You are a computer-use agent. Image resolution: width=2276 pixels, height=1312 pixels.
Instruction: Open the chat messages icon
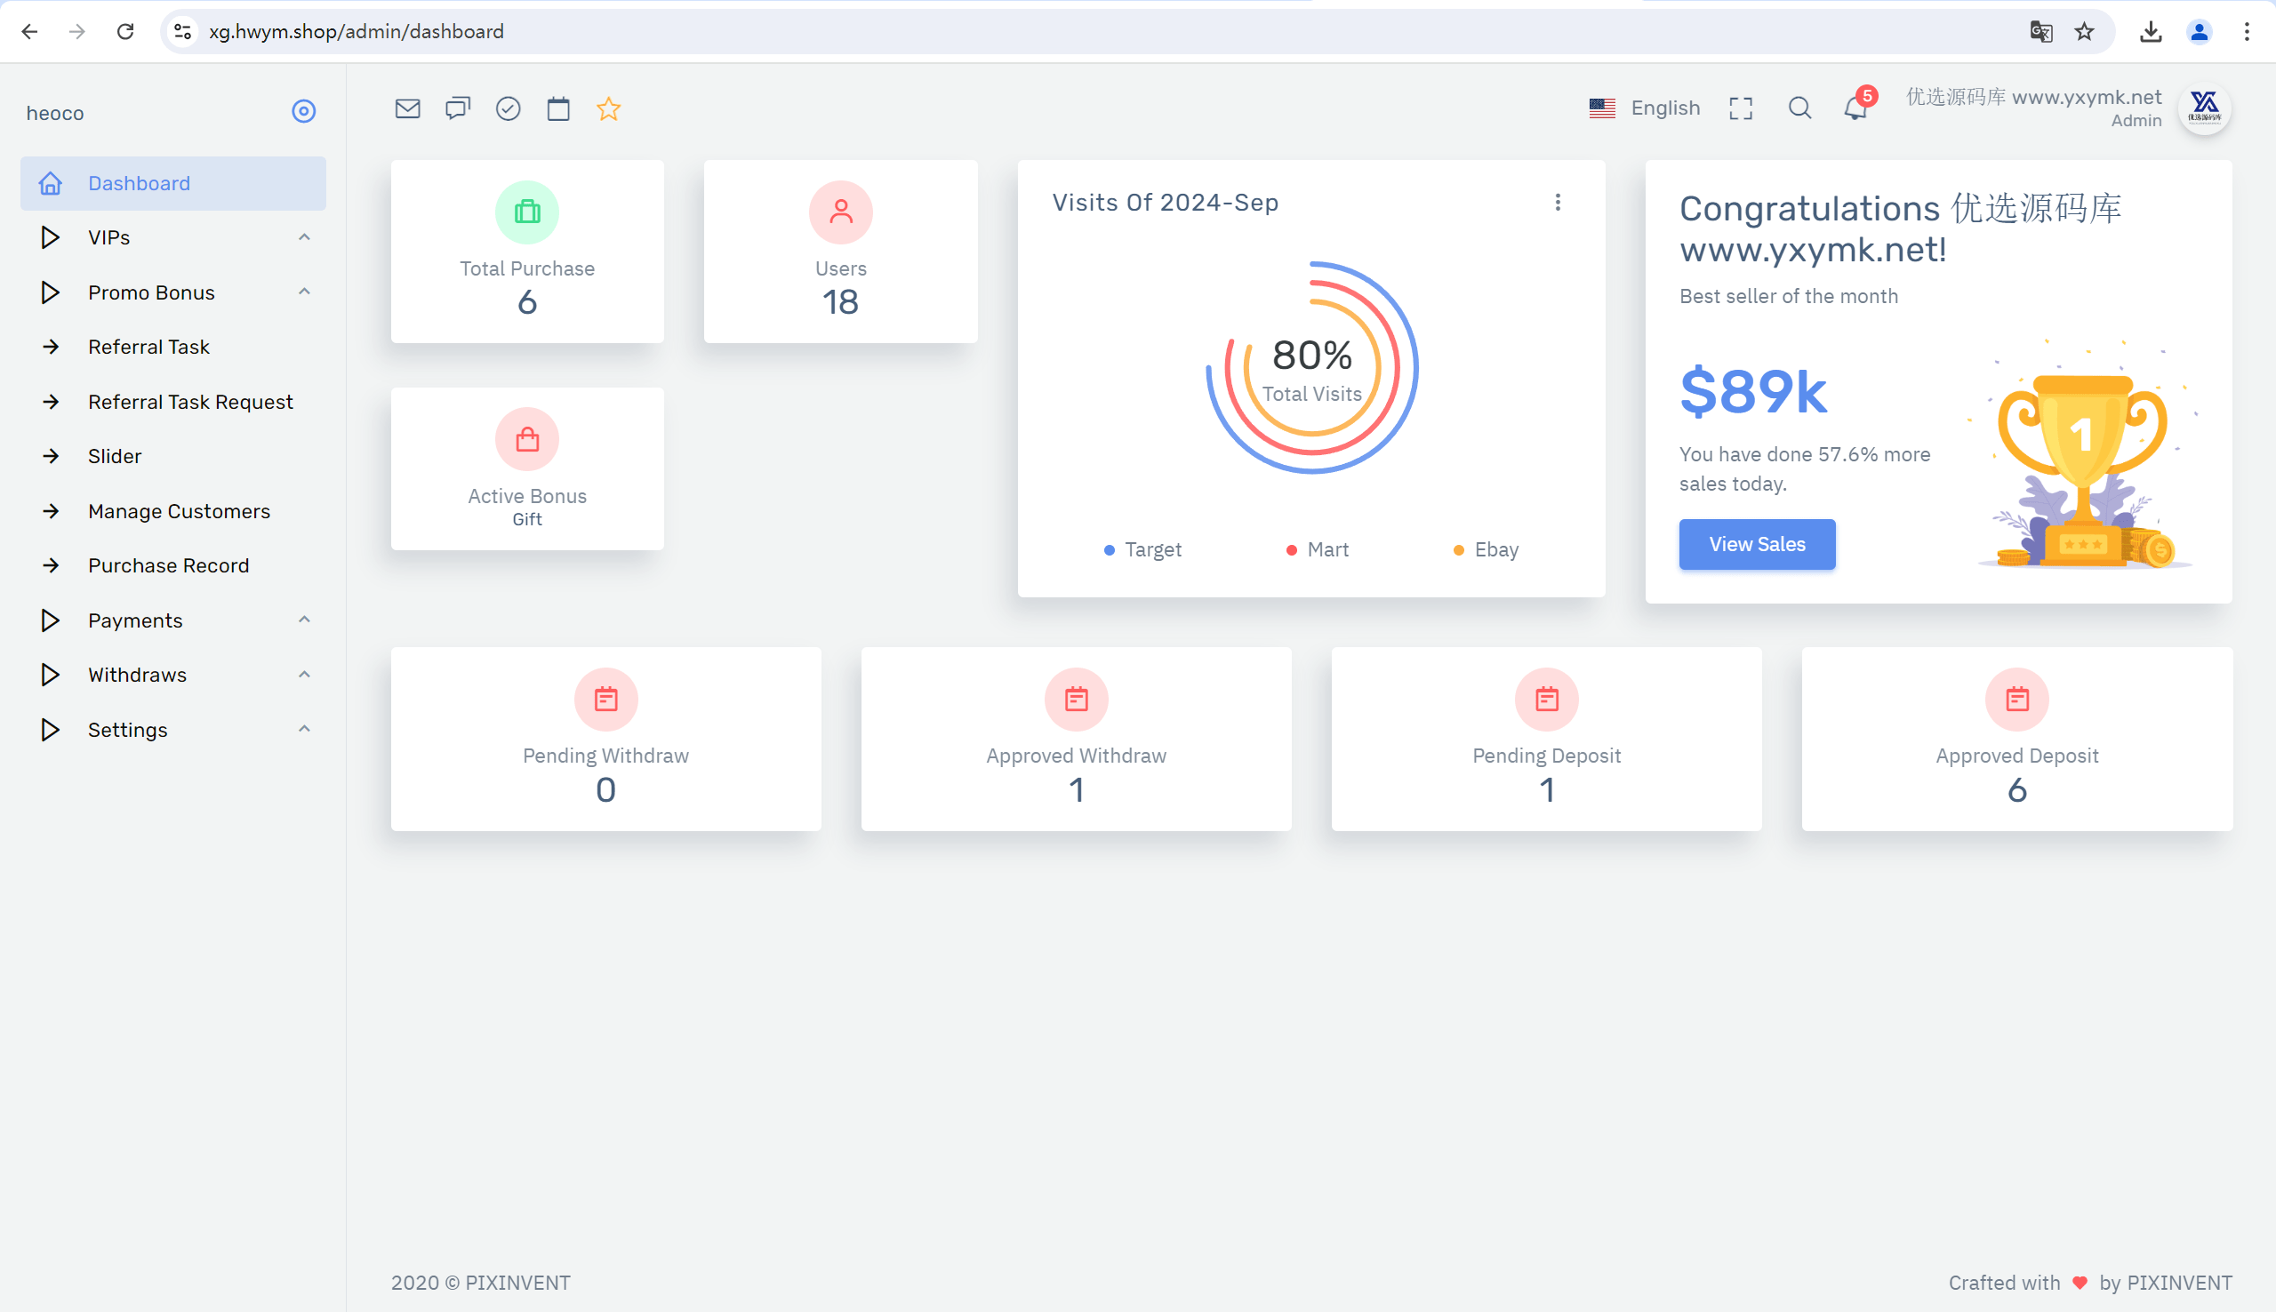(x=458, y=109)
